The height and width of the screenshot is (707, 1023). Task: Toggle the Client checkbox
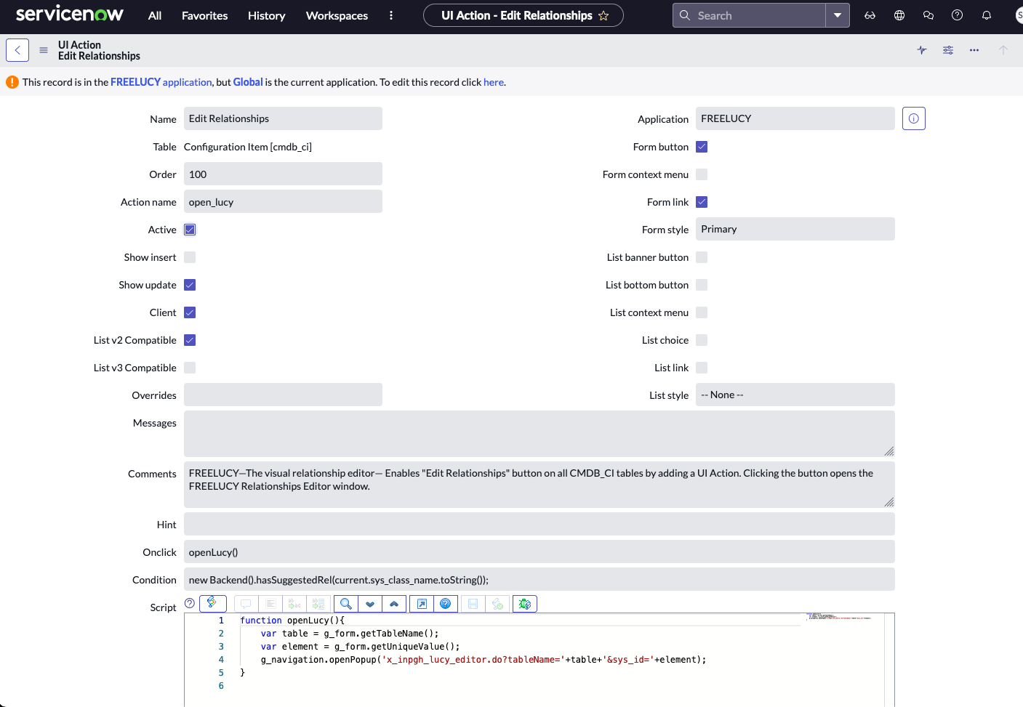coord(190,312)
